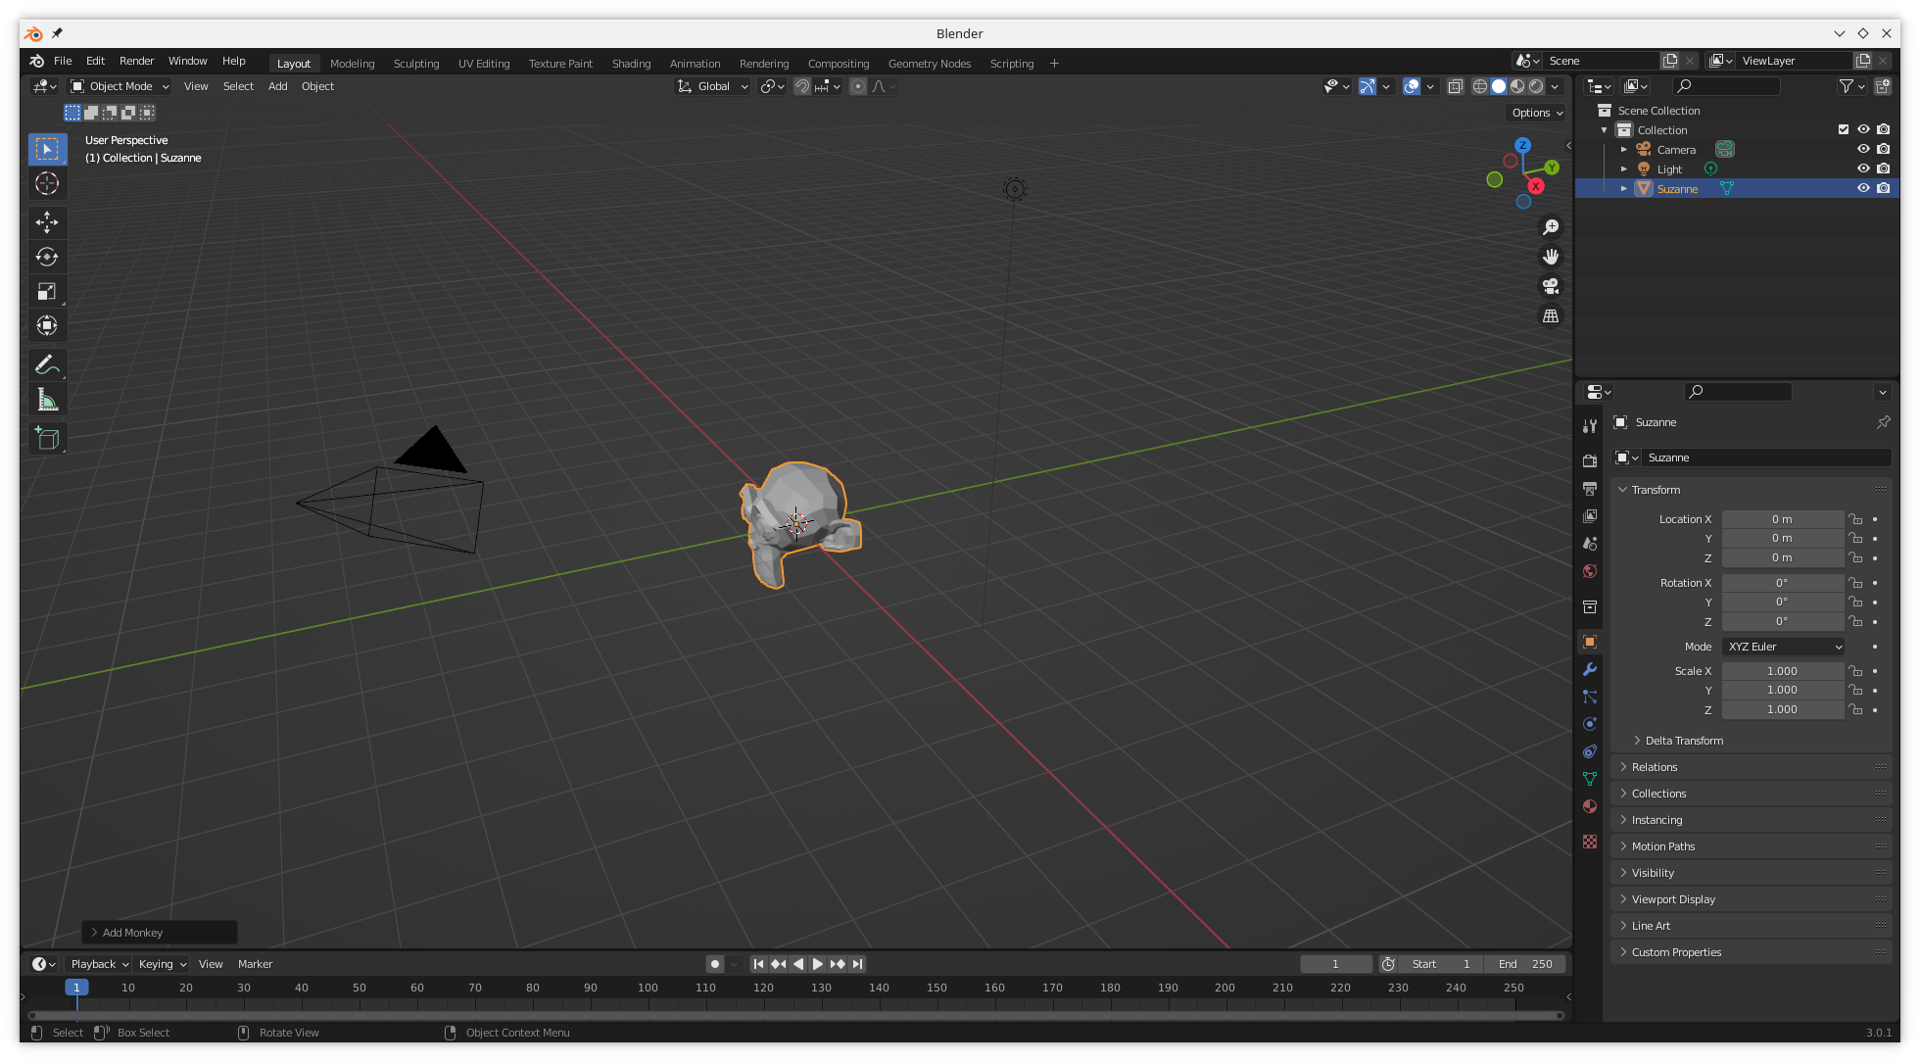Expand the Delta Transform panel

pyautogui.click(x=1683, y=741)
